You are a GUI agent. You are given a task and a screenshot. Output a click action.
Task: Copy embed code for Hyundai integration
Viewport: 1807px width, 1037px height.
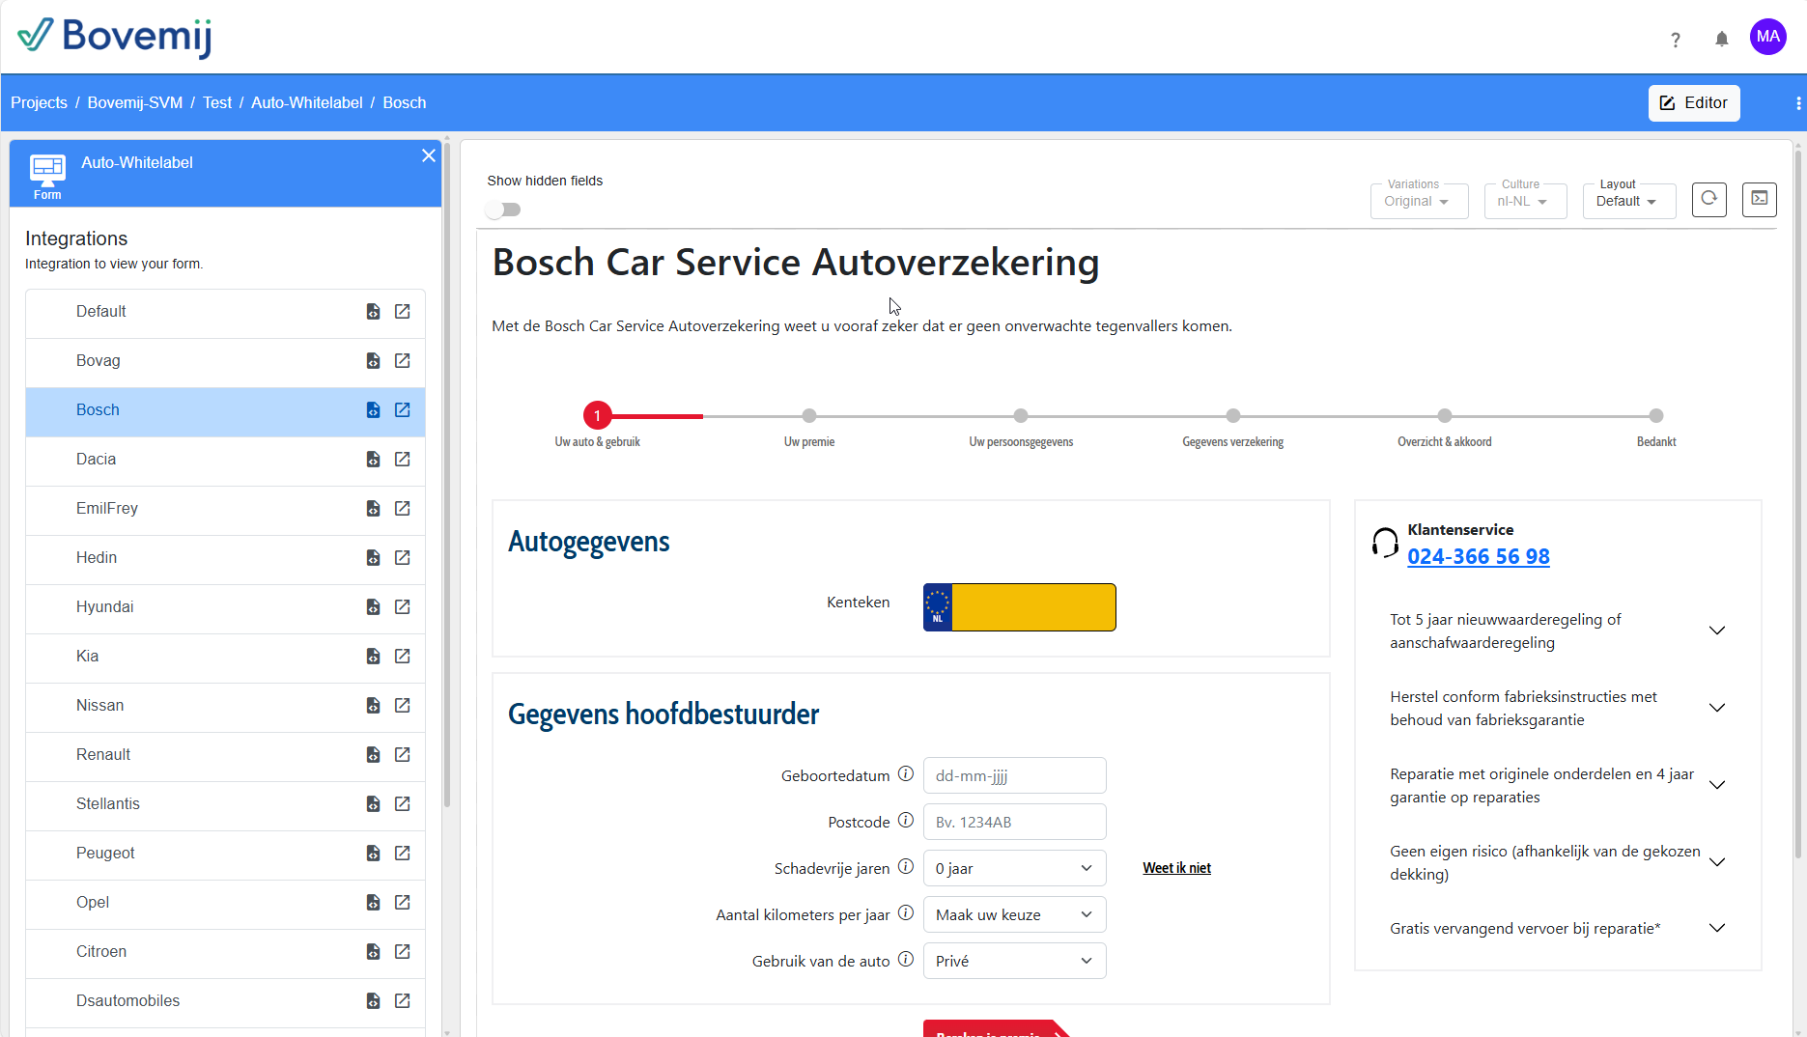[x=373, y=606]
